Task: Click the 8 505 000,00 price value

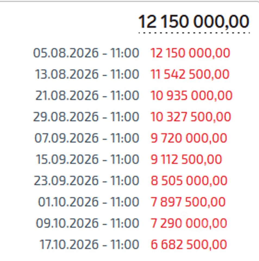Action: pos(189,181)
